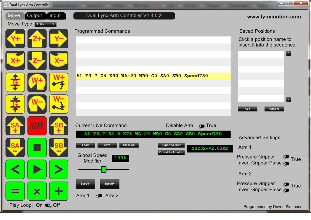
Task: Click the Load button
Action: tap(85, 145)
